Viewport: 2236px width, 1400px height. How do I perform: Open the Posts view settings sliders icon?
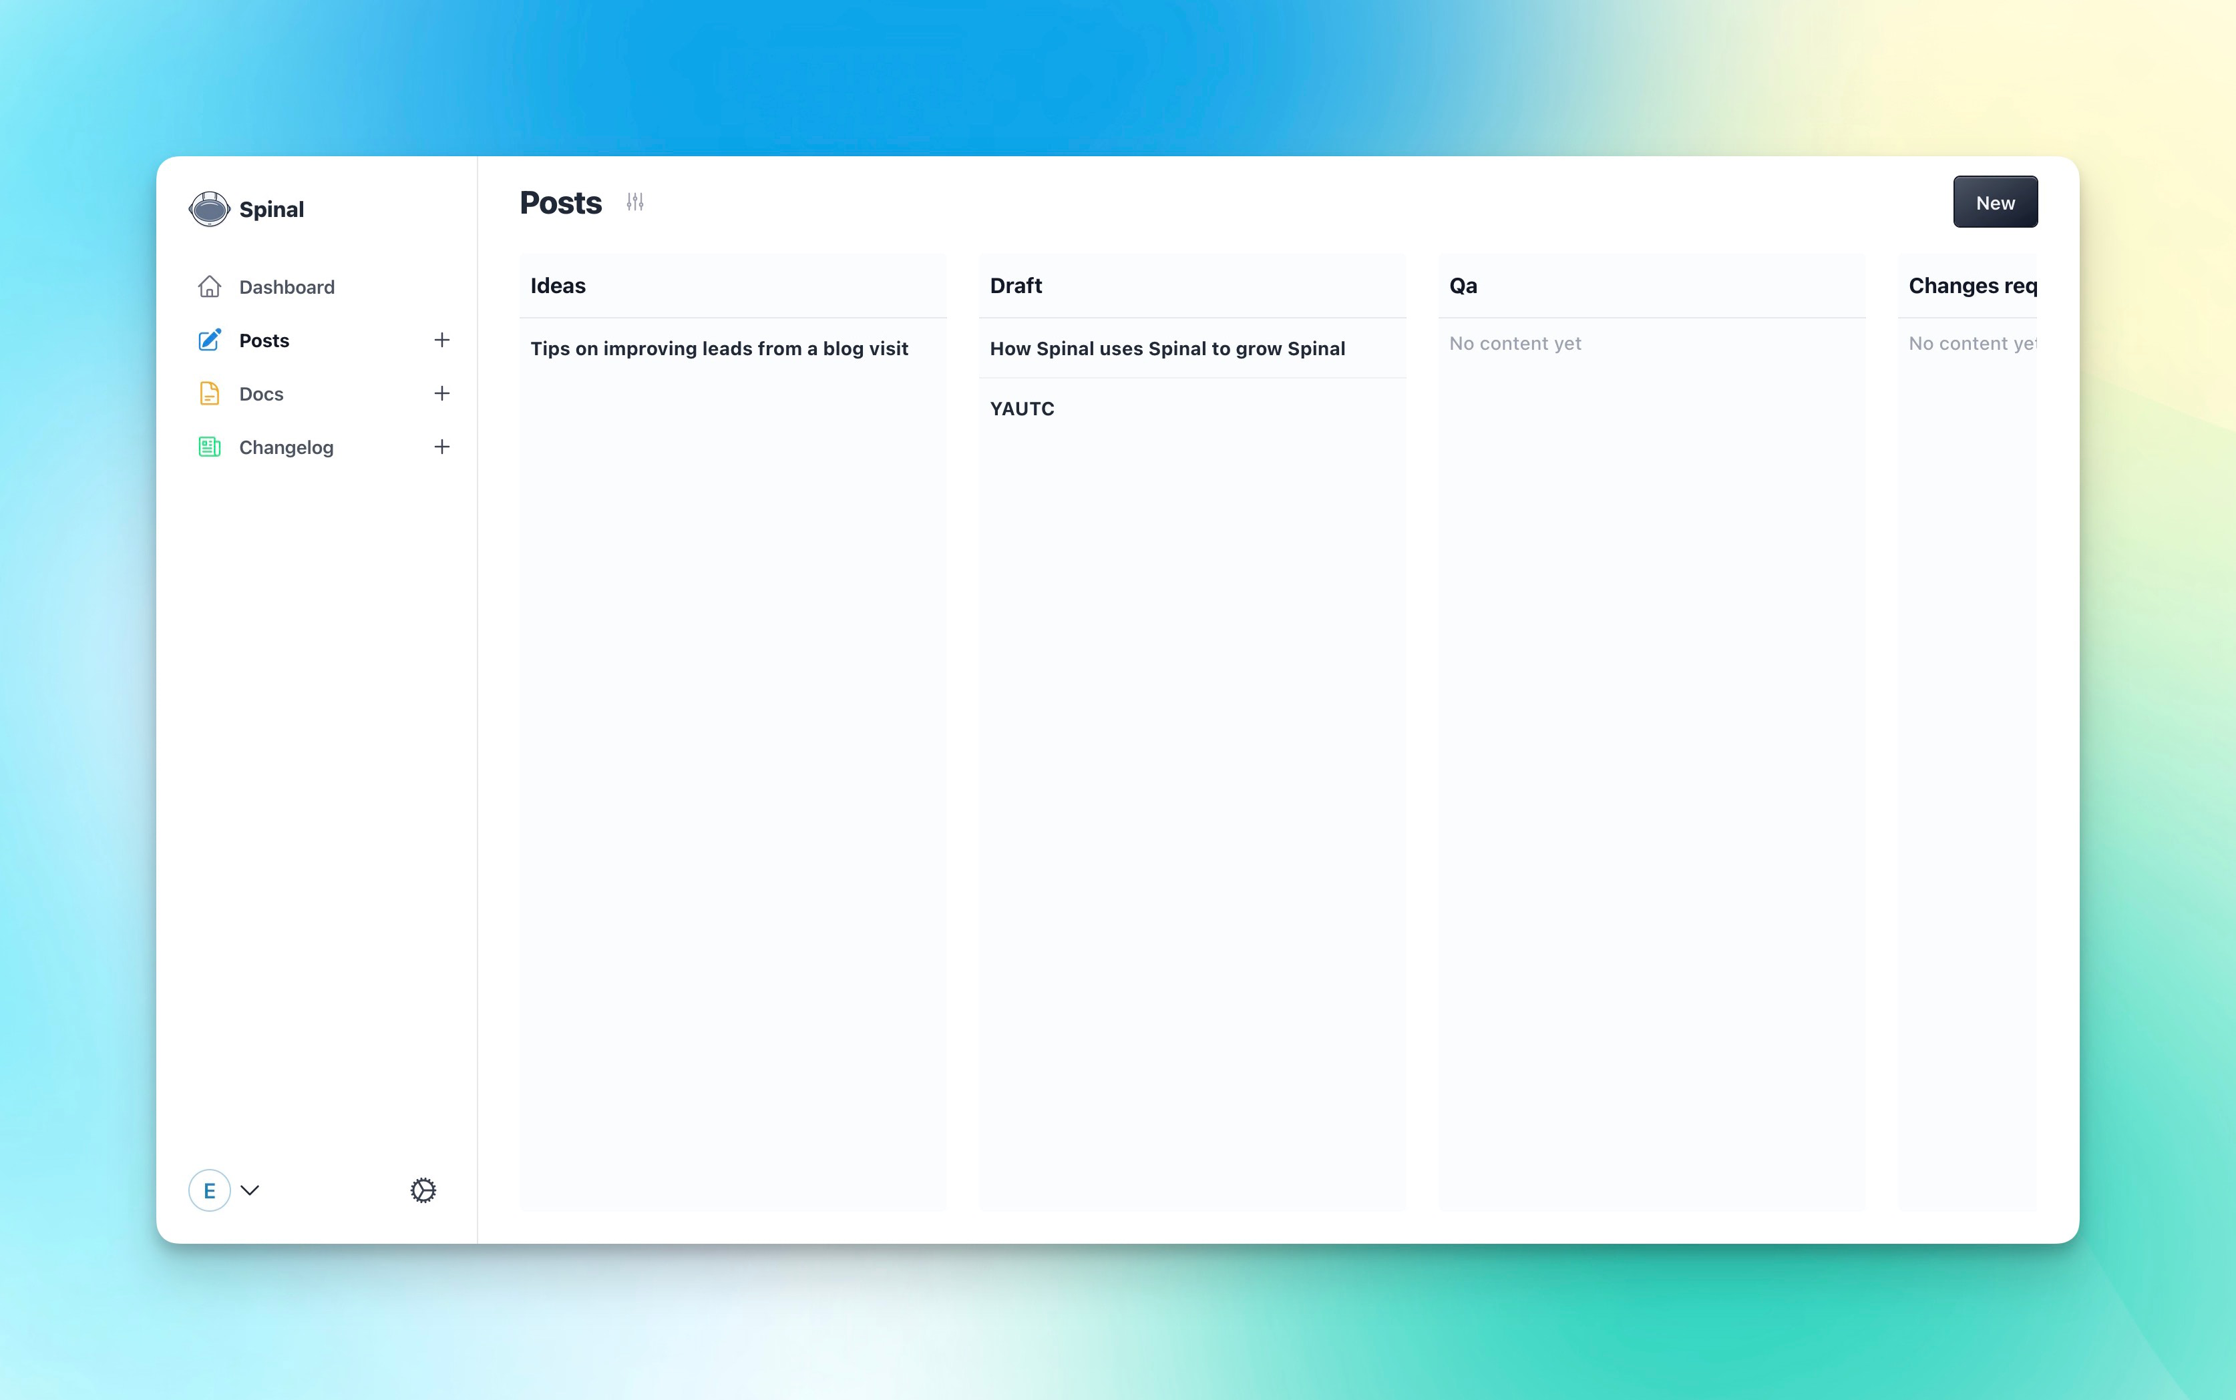point(634,202)
